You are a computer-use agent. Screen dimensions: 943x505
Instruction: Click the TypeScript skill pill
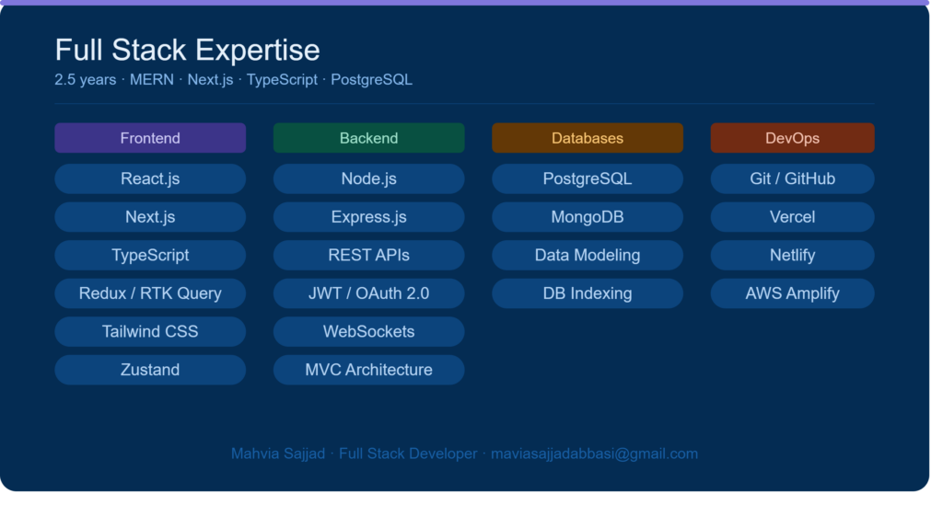150,255
